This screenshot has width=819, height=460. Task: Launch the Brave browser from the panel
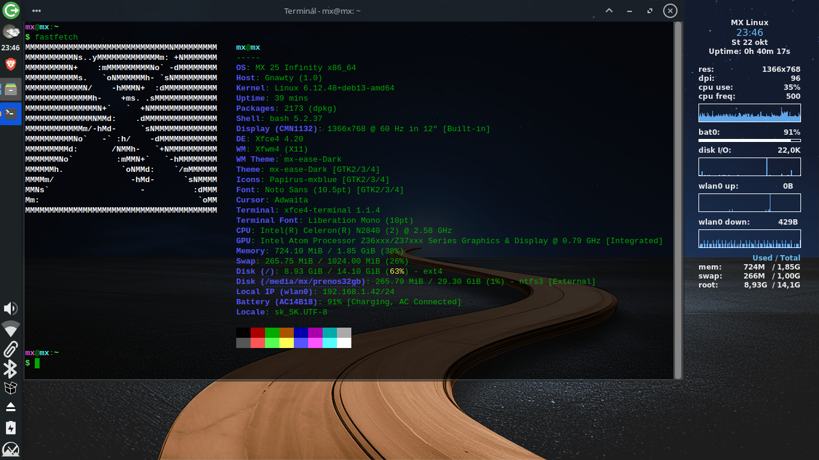[x=11, y=64]
